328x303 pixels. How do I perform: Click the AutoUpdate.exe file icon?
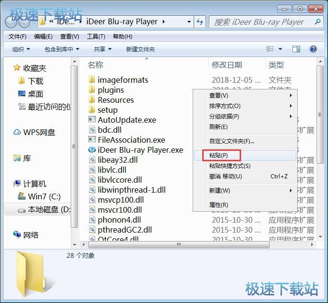tap(92, 120)
